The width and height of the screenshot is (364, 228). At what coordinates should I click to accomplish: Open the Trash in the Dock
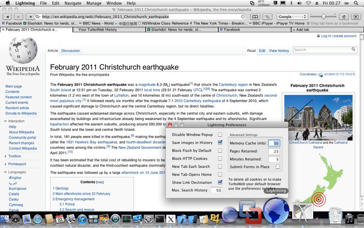pyautogui.click(x=360, y=219)
